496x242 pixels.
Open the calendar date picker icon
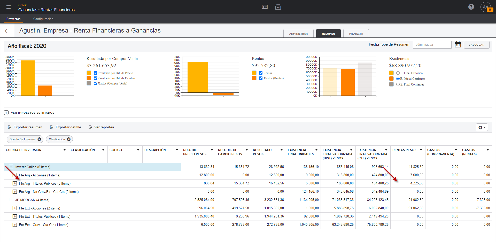click(458, 44)
